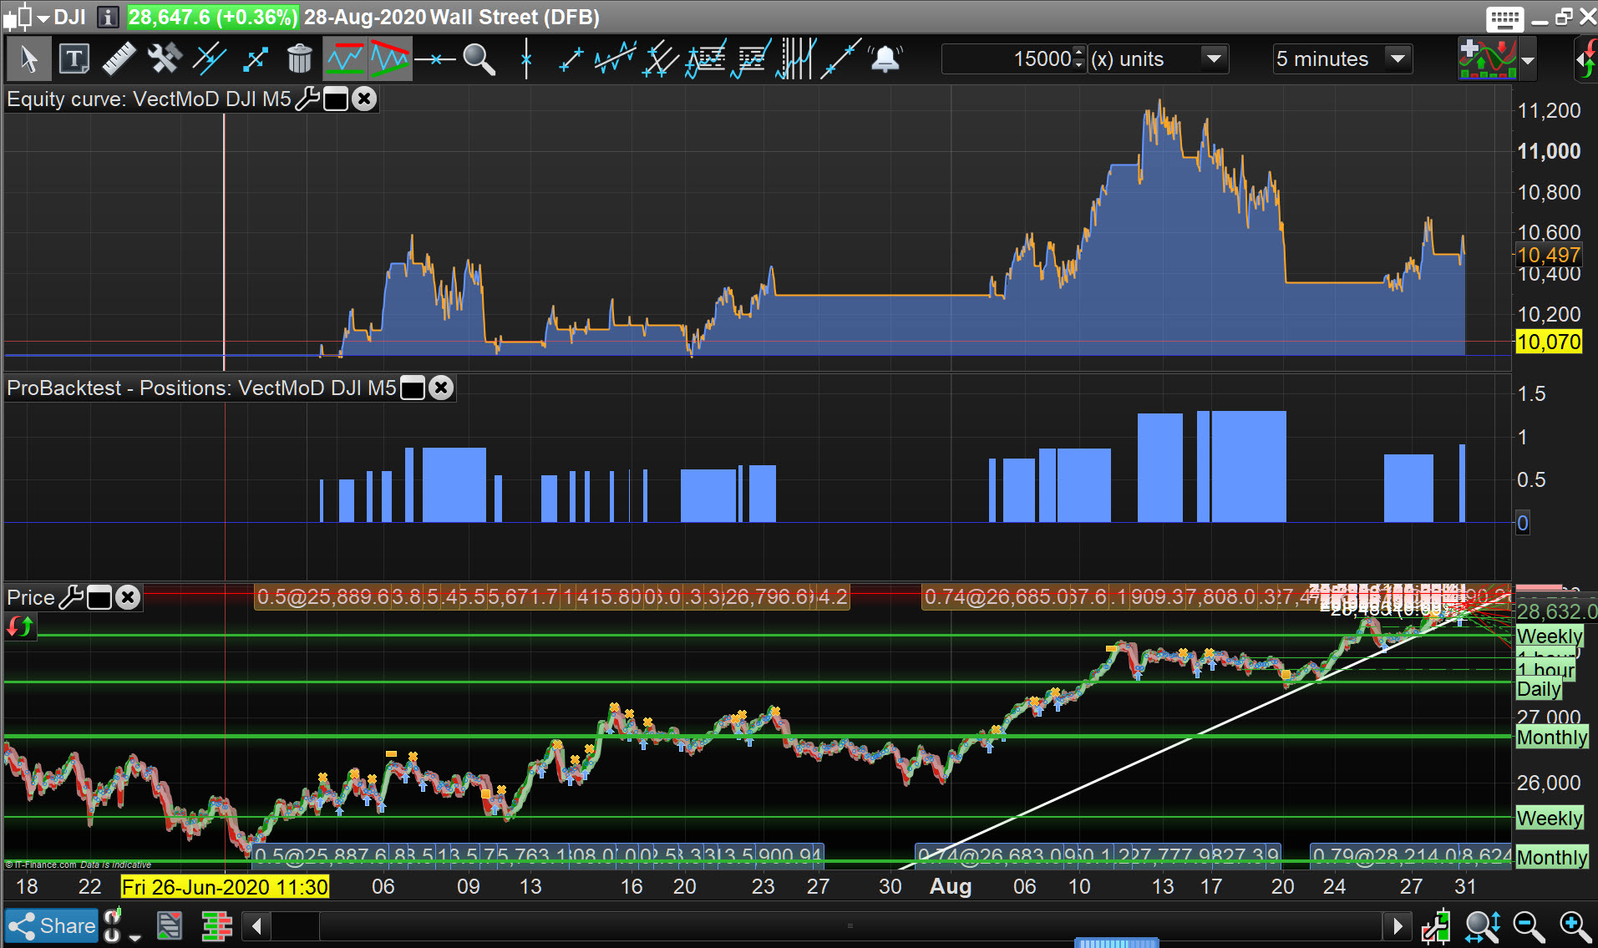The image size is (1598, 948).
Task: Open the hammer and wrench drawing tools
Action: 164,59
